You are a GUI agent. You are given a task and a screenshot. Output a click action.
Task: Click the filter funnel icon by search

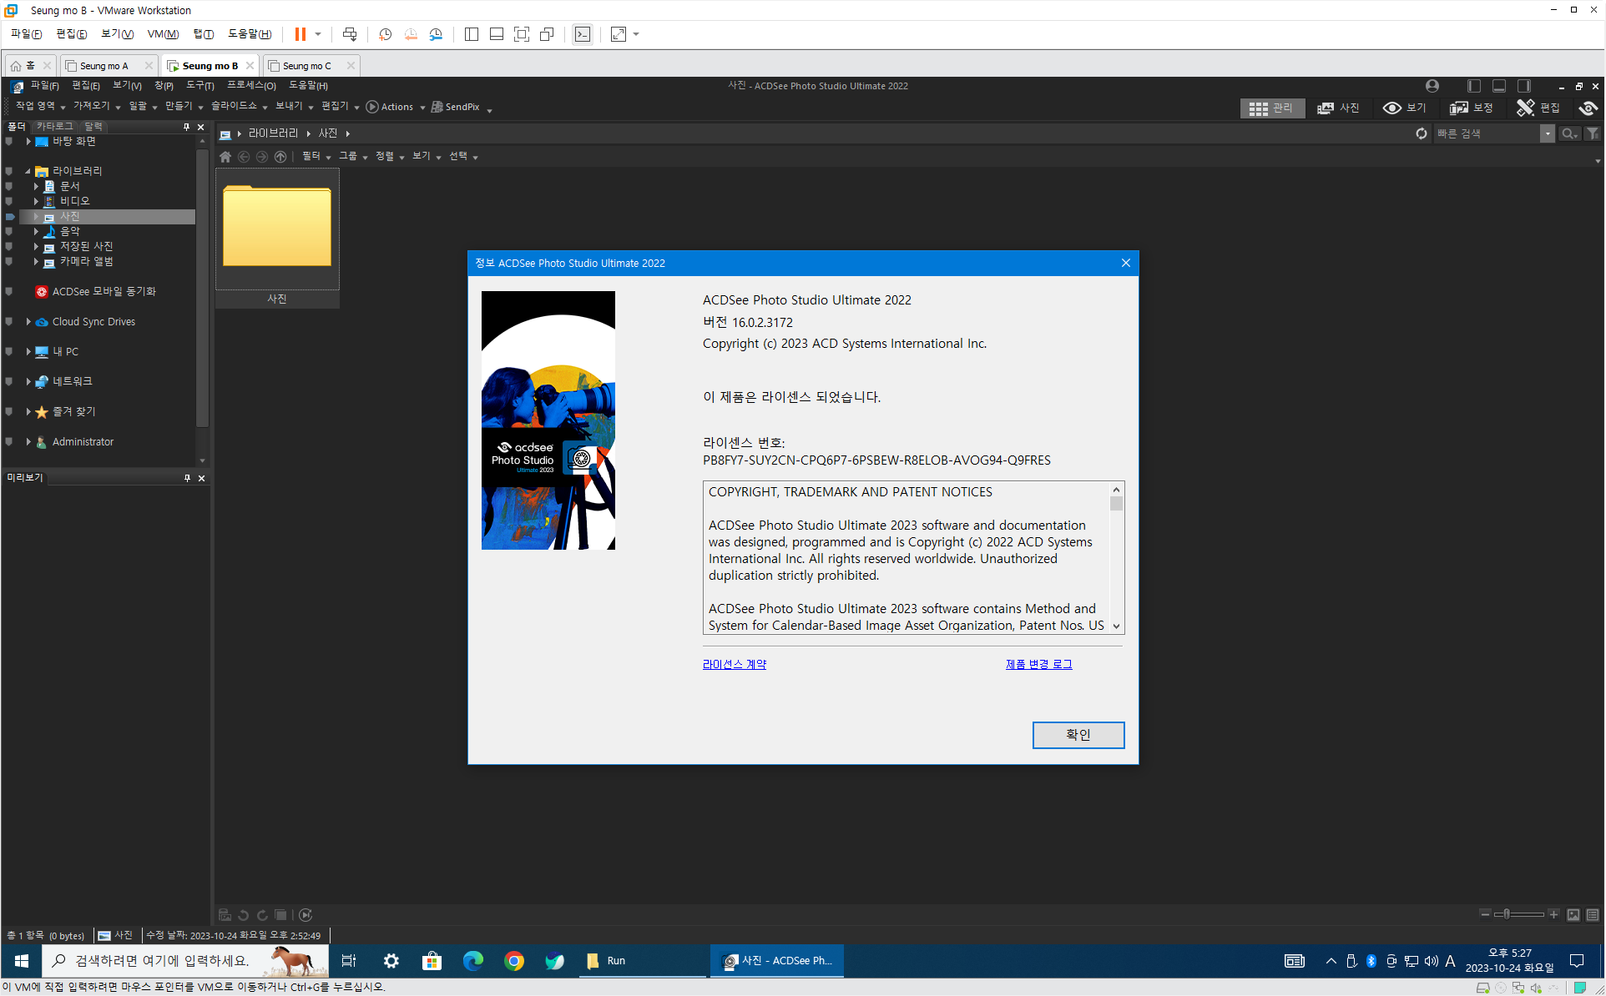[x=1593, y=133]
